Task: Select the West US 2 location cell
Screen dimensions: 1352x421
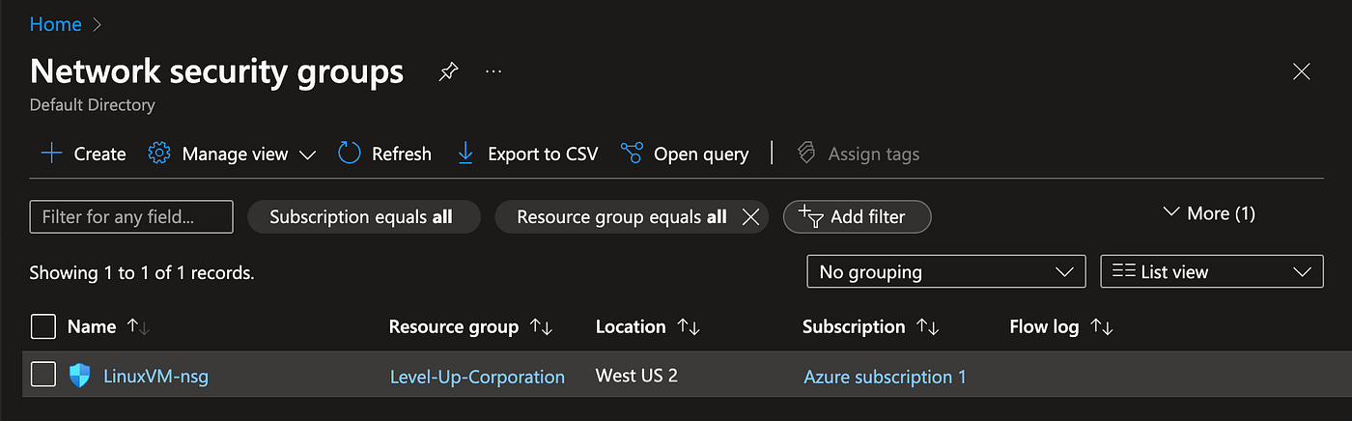Action: [636, 375]
